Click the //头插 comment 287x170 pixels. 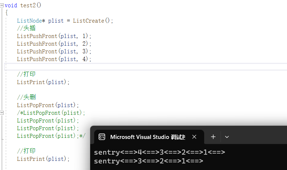click(26, 28)
